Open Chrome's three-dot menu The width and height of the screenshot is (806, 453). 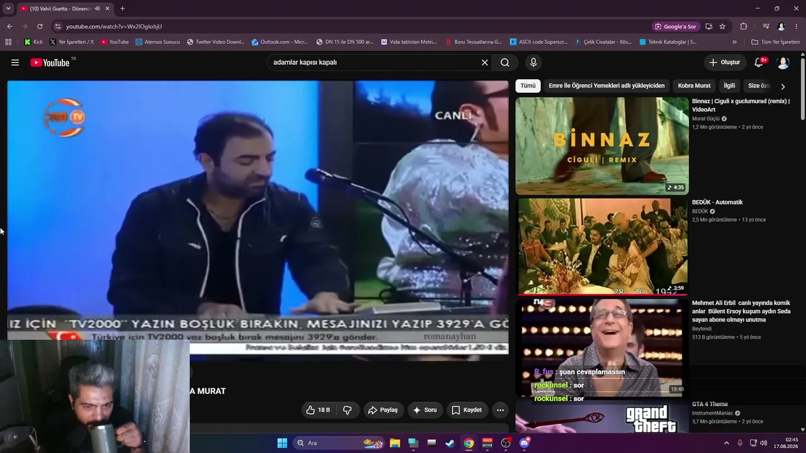797,26
